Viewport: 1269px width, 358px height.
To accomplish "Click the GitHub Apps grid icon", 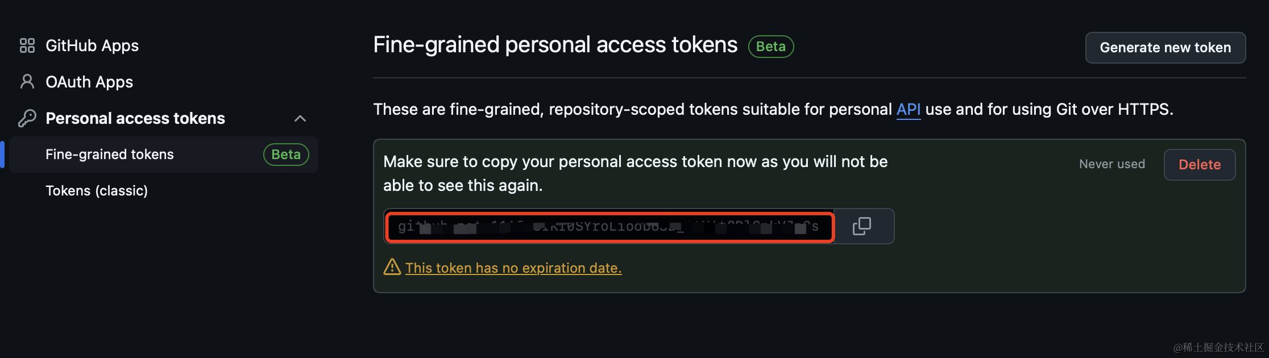I will point(26,45).
